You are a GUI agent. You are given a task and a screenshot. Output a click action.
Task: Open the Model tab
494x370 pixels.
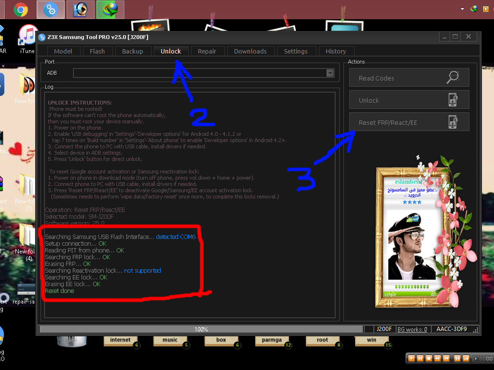tap(63, 51)
